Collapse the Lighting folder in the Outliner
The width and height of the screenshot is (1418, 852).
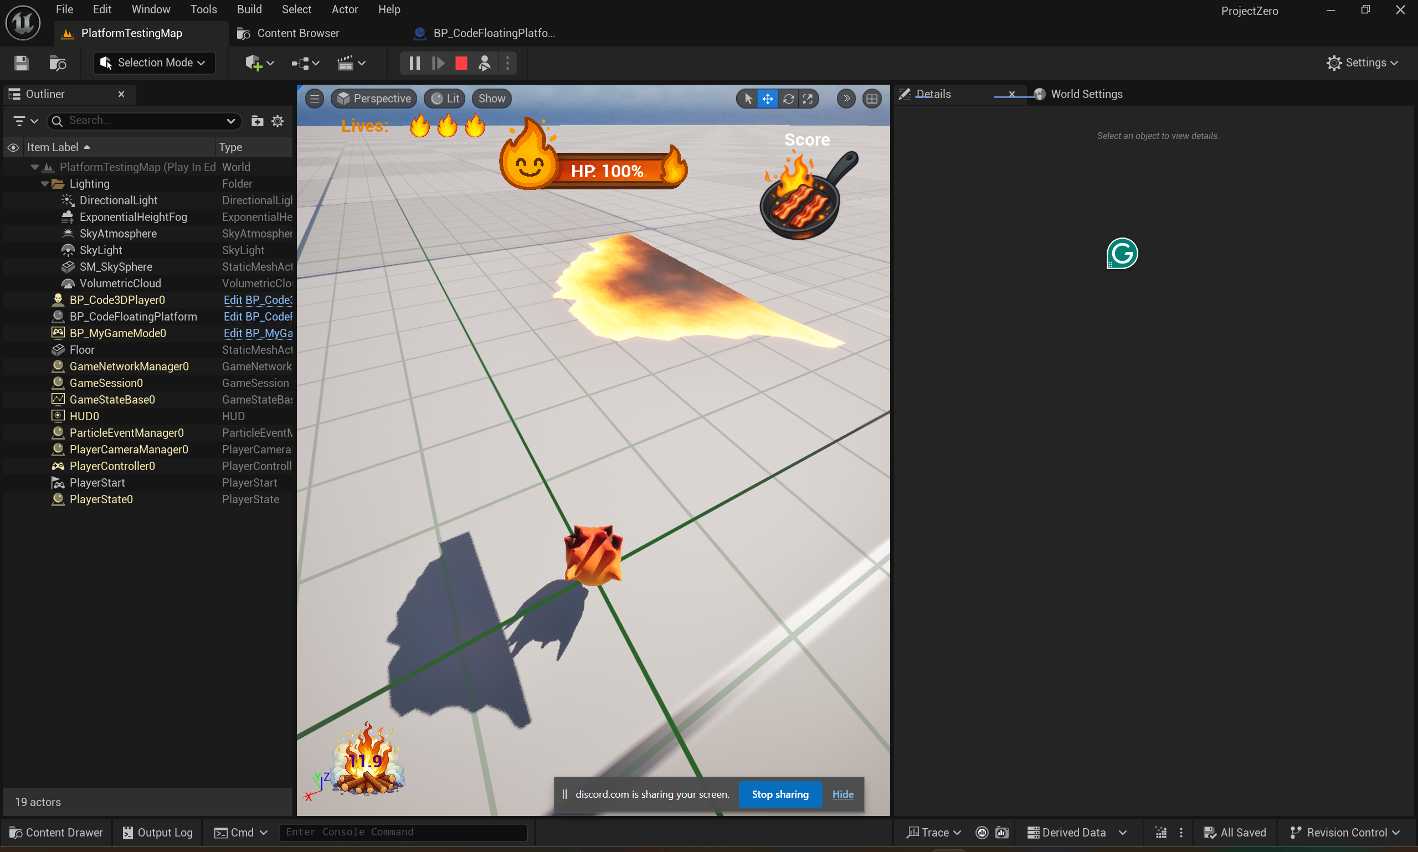(x=44, y=183)
